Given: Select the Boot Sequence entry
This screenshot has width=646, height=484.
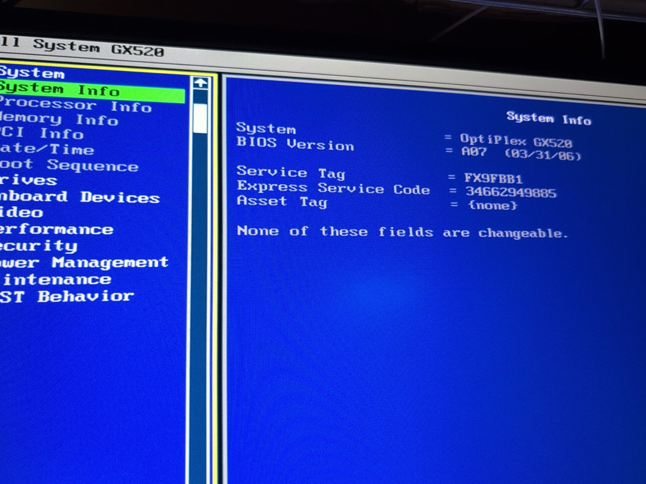Looking at the screenshot, I should click(x=69, y=165).
